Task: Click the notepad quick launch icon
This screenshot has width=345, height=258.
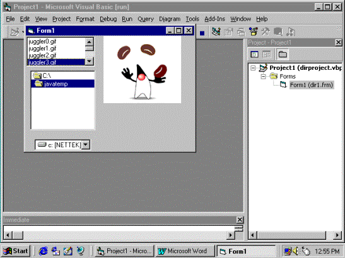Action: tap(67, 251)
